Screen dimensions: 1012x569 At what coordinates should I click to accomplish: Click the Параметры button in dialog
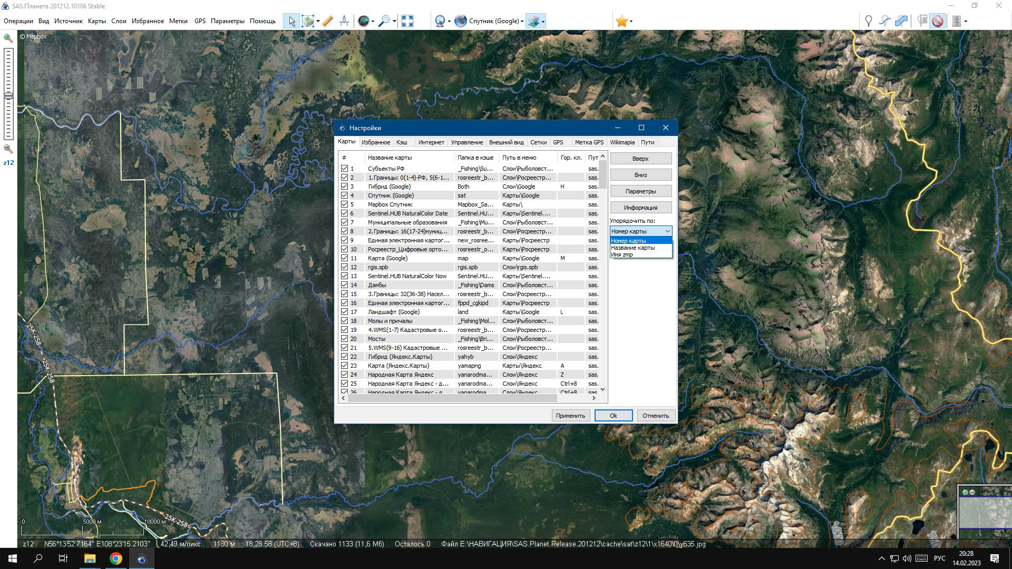640,191
